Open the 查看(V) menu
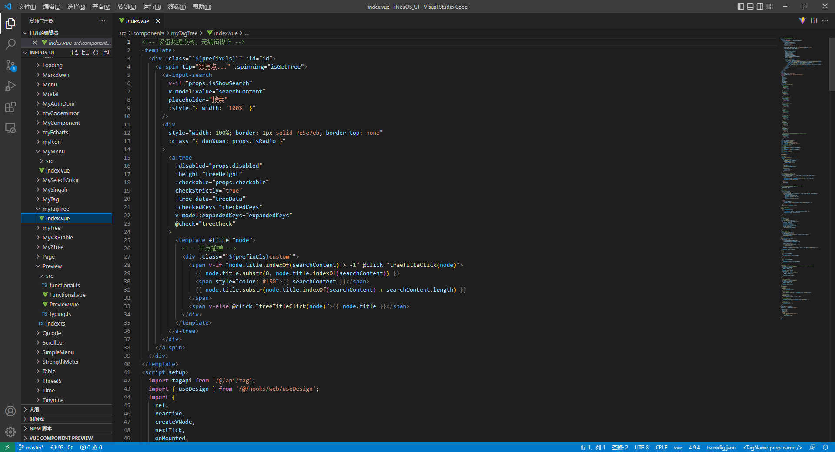This screenshot has width=835, height=452. 101,7
